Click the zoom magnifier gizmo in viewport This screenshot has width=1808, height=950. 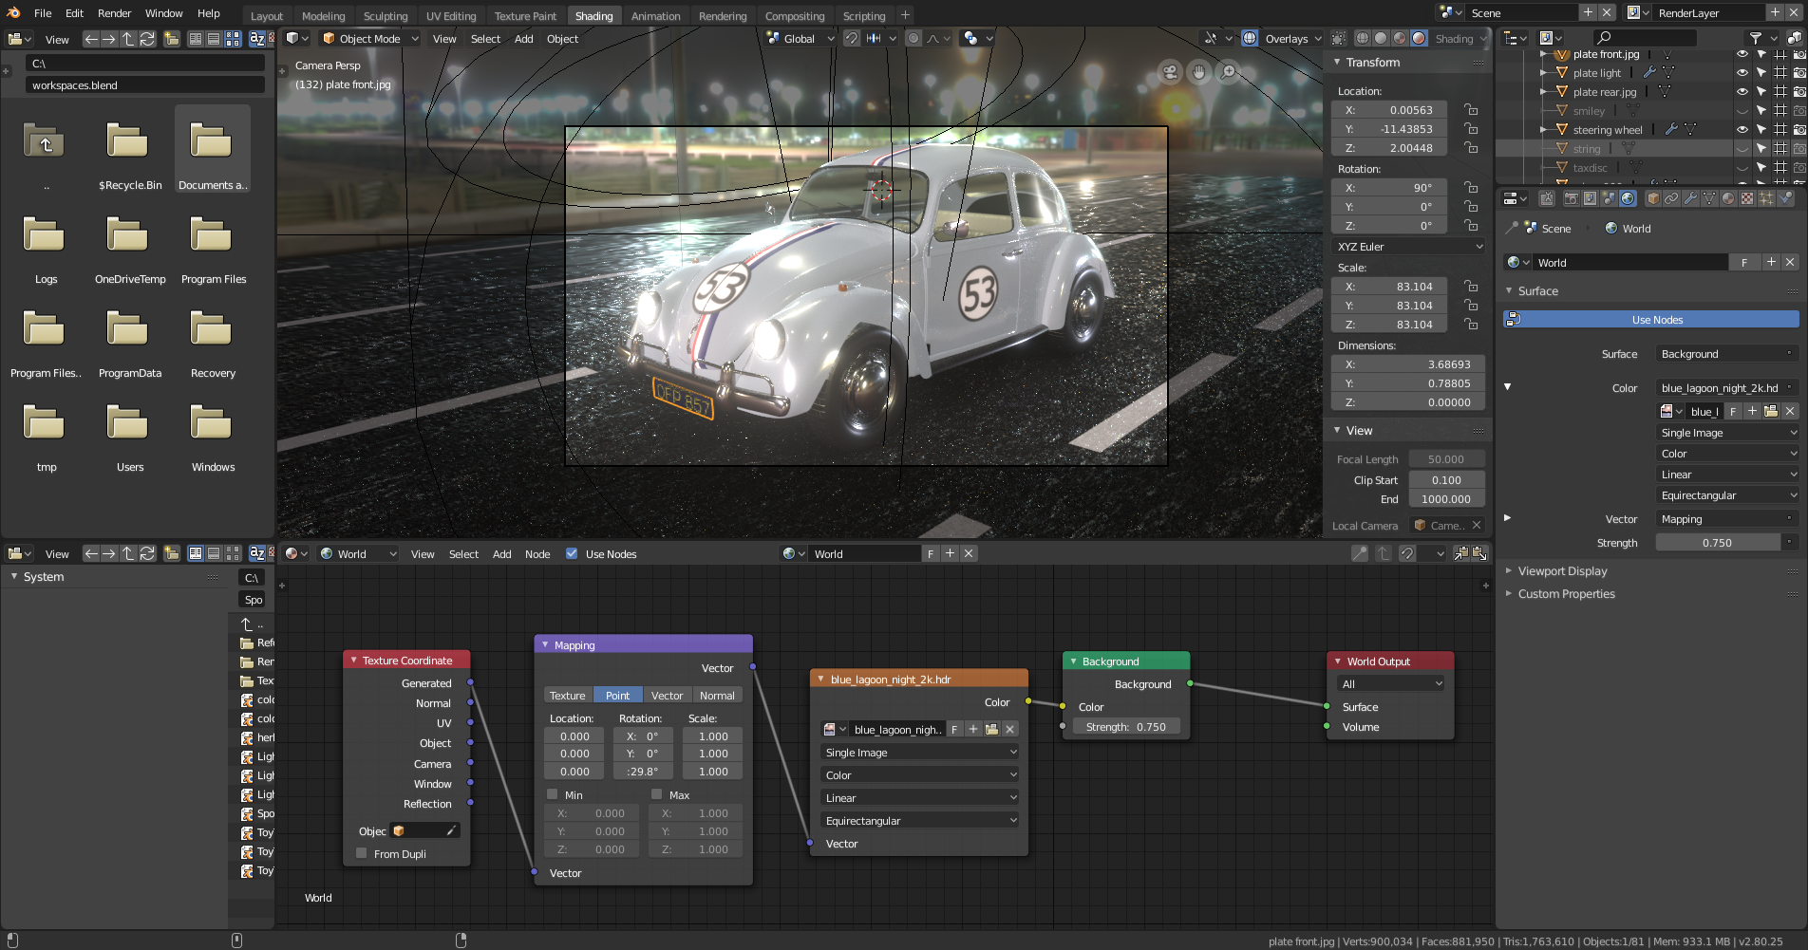pos(1229,72)
